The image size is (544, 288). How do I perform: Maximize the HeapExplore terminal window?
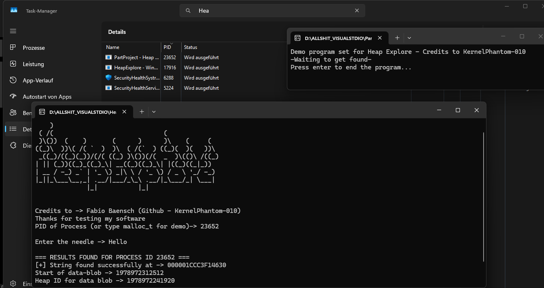coord(458,110)
